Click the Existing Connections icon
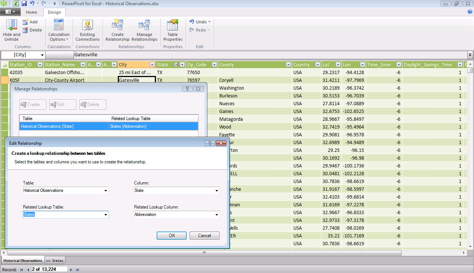Image resolution: width=474 pixels, height=273 pixels. click(x=87, y=30)
